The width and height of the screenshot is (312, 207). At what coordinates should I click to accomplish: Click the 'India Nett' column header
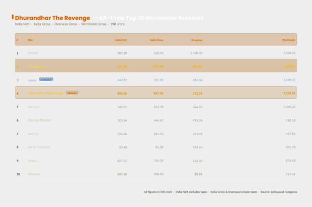[121, 40]
